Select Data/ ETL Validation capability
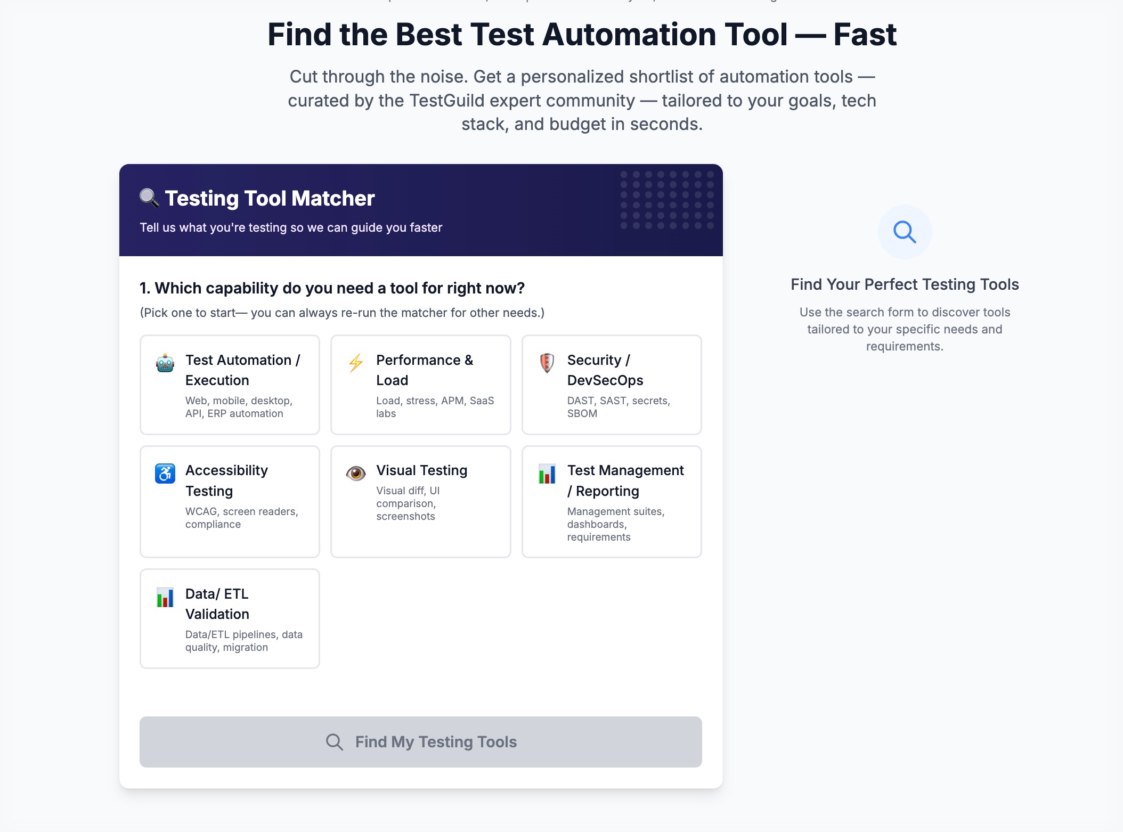Viewport: 1123px width, 832px height. pos(230,618)
